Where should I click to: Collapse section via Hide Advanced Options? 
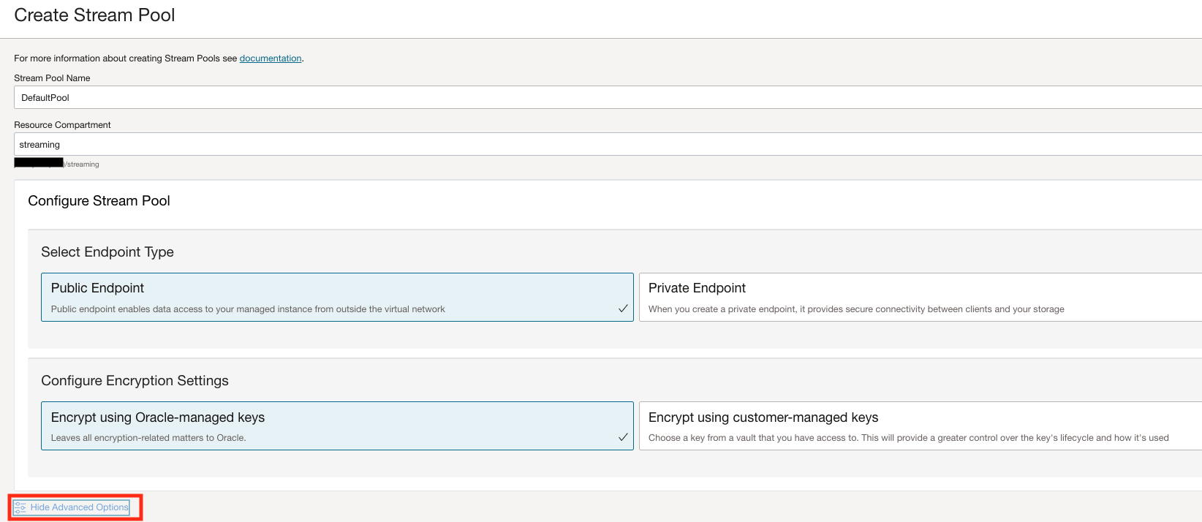click(x=79, y=507)
